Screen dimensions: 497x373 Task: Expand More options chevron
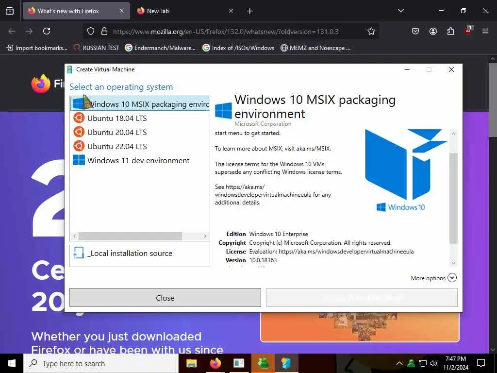coord(452,278)
